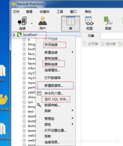Open the View toolbar icon with glasses
This screenshot has width=123, height=146.
(x=89, y=23)
